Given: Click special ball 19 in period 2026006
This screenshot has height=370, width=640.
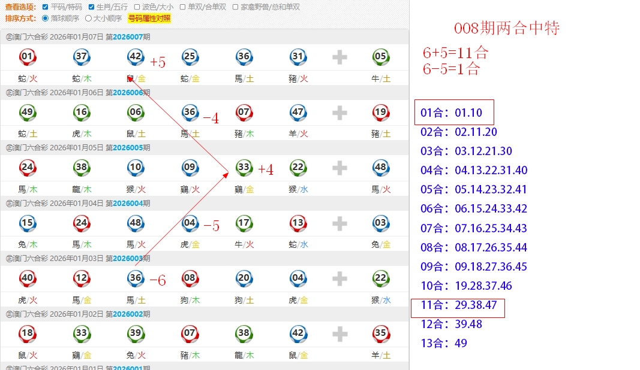Looking at the screenshot, I should tap(380, 112).
